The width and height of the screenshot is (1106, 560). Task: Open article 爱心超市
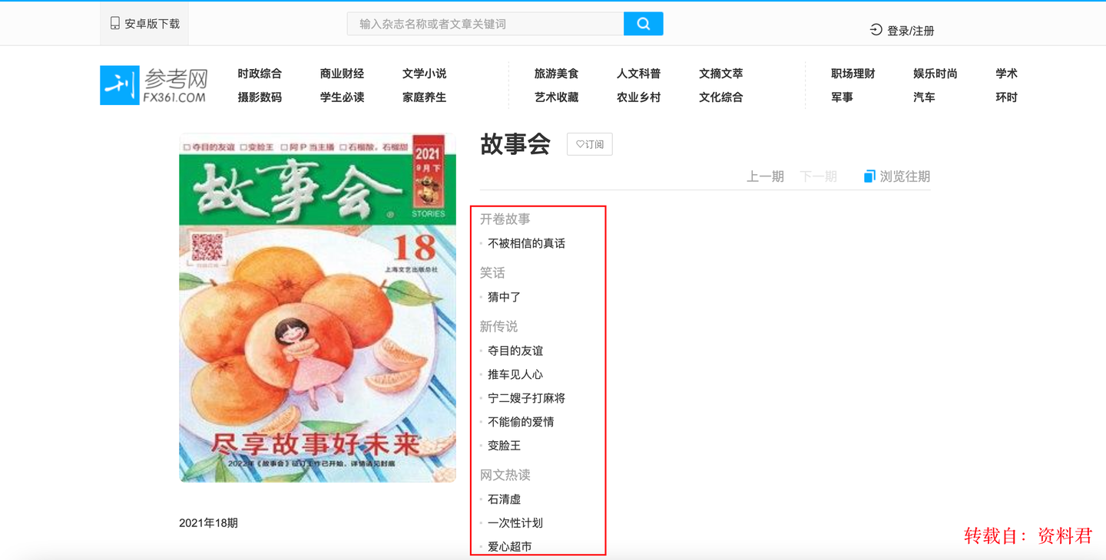(510, 547)
